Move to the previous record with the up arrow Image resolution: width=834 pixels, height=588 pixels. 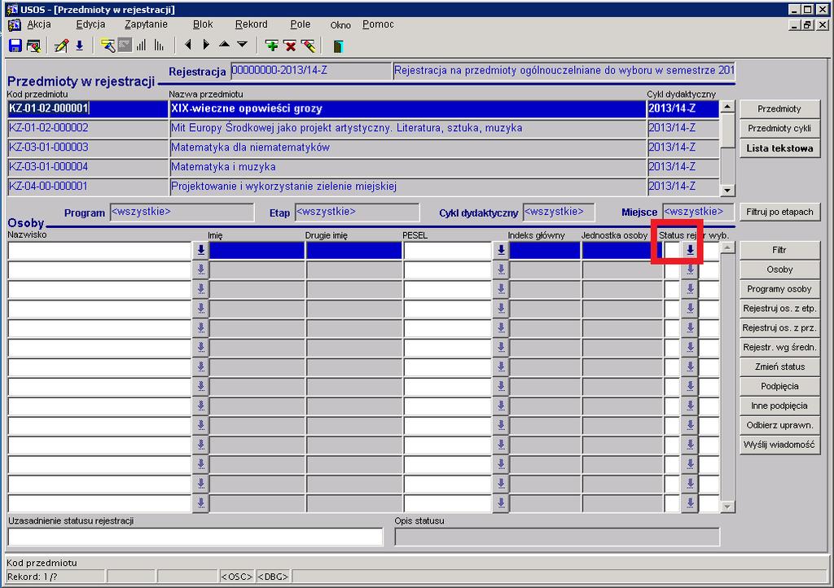click(225, 45)
